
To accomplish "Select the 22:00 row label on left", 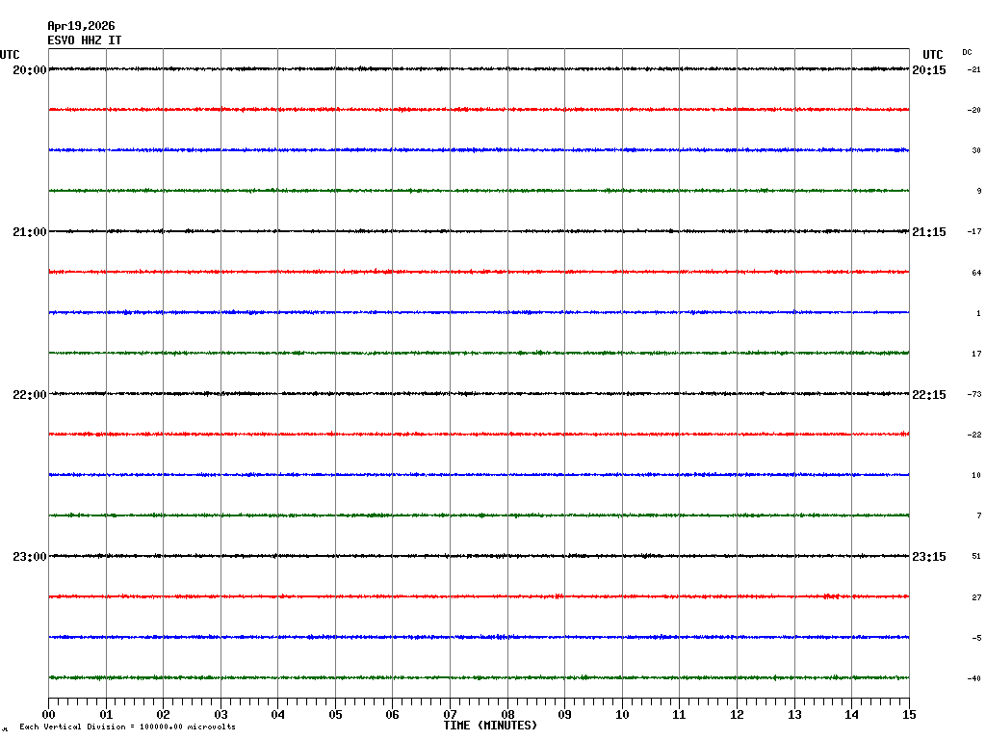I will [x=29, y=395].
